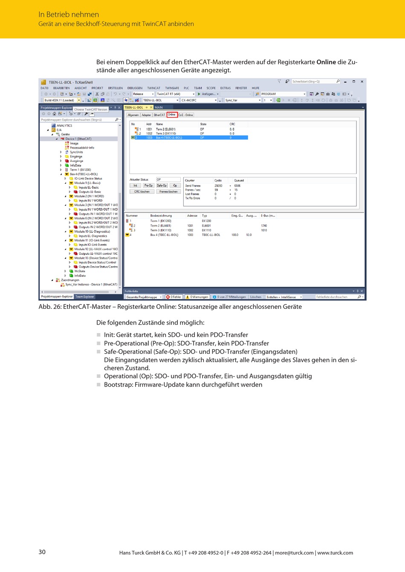Click the red Ausgänge folder icon
Image resolution: width=405 pixels, height=572 pixels.
coord(67,161)
